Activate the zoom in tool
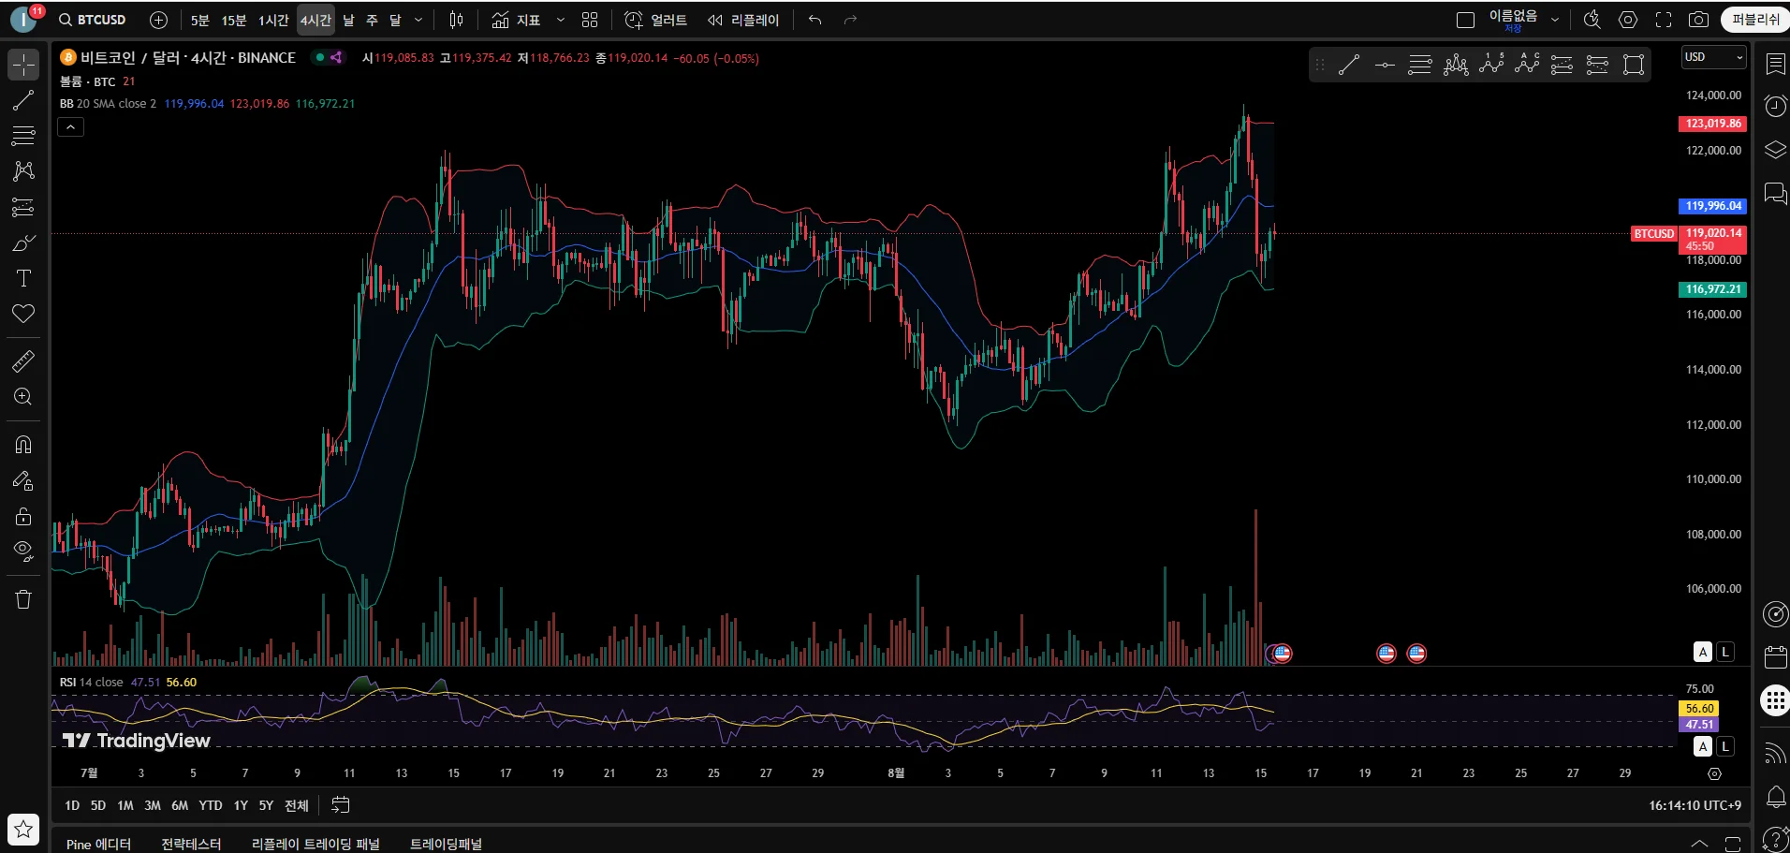 pyautogui.click(x=23, y=396)
